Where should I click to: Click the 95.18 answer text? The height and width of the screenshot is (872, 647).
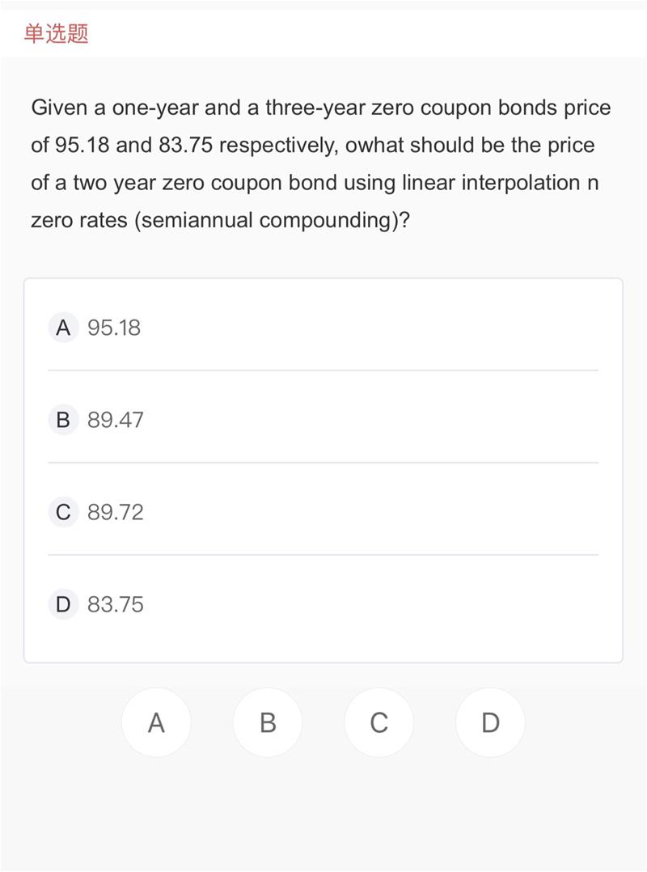[114, 328]
